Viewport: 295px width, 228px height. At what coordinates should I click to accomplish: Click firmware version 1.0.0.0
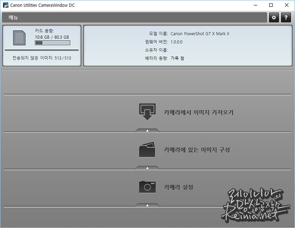click(177, 42)
